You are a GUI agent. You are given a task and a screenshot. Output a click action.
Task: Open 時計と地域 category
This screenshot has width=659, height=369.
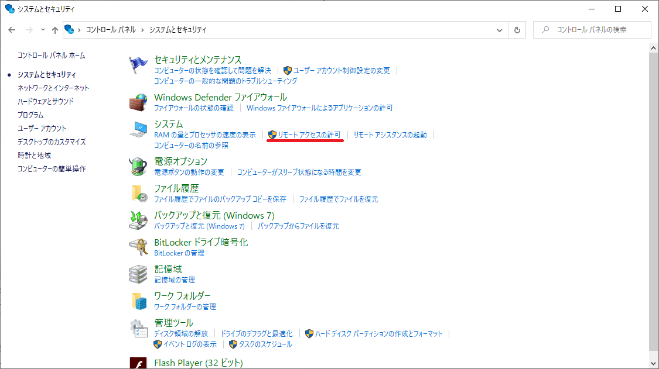coord(34,156)
